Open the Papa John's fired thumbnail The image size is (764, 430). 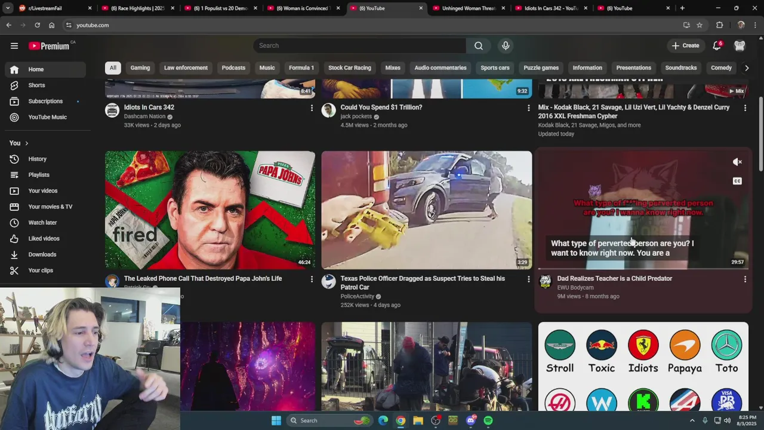click(210, 210)
